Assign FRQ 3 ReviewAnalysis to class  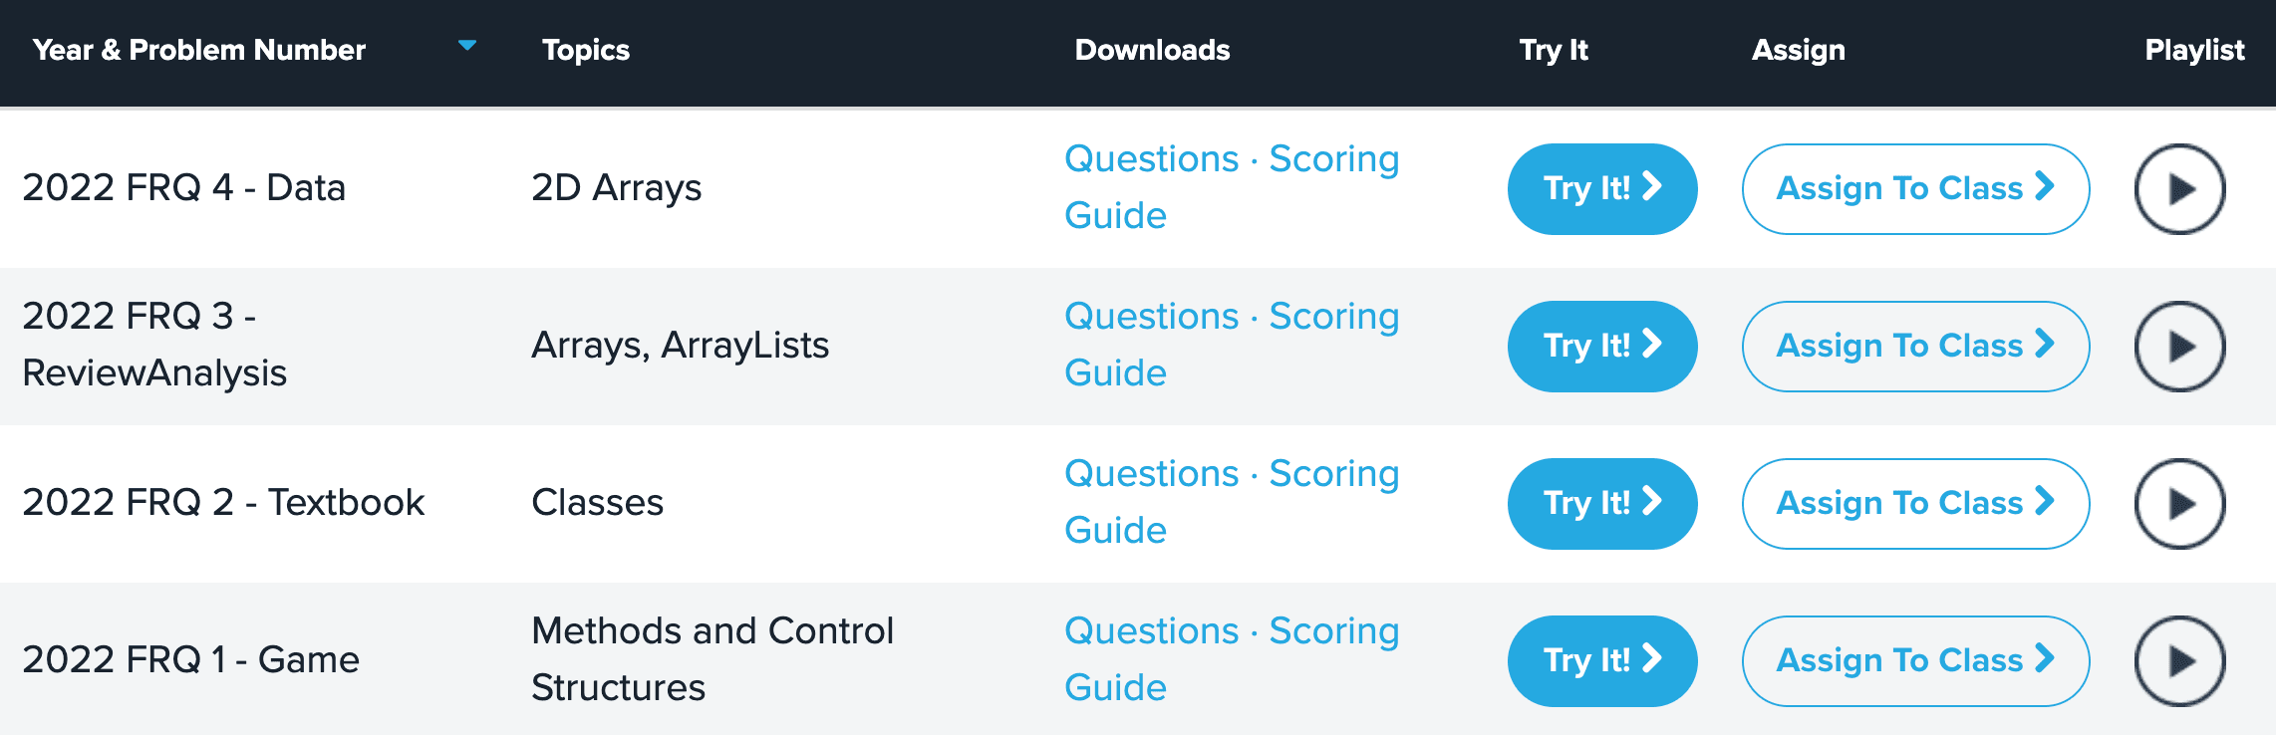pyautogui.click(x=1914, y=347)
